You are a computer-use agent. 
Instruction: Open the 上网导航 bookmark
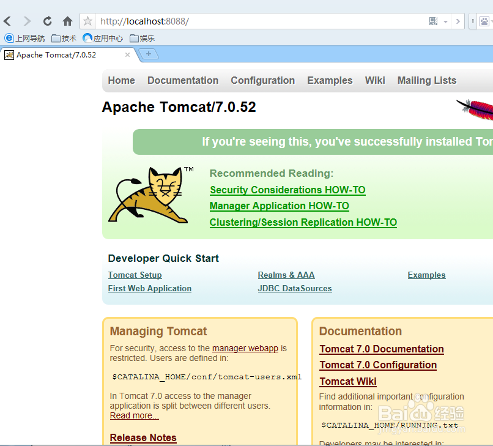point(24,39)
